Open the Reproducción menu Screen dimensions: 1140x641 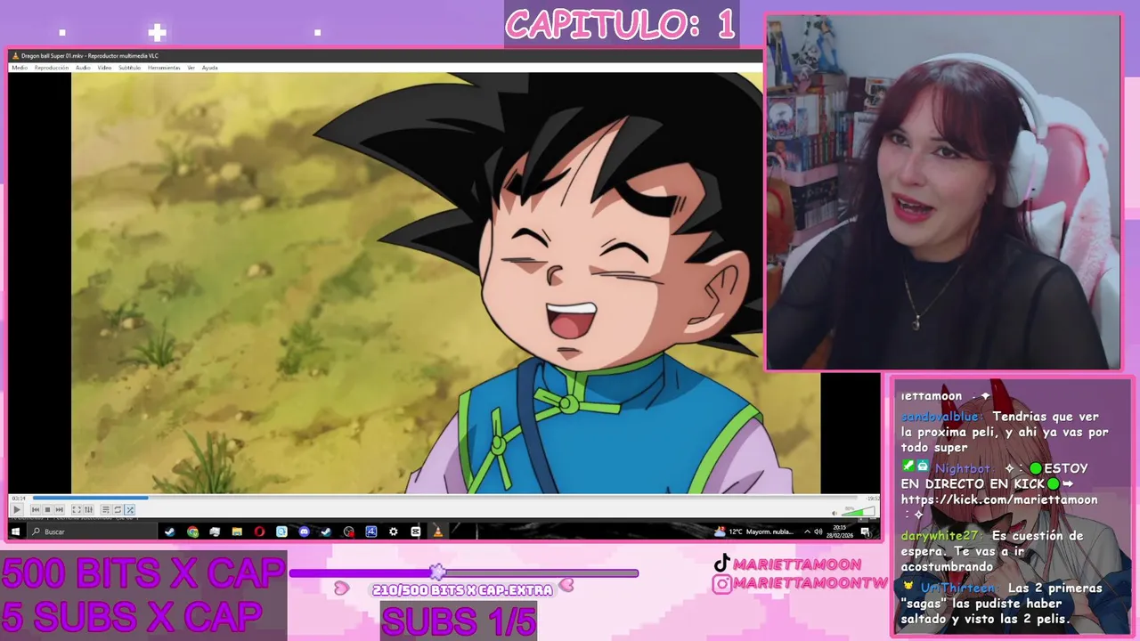(52, 68)
